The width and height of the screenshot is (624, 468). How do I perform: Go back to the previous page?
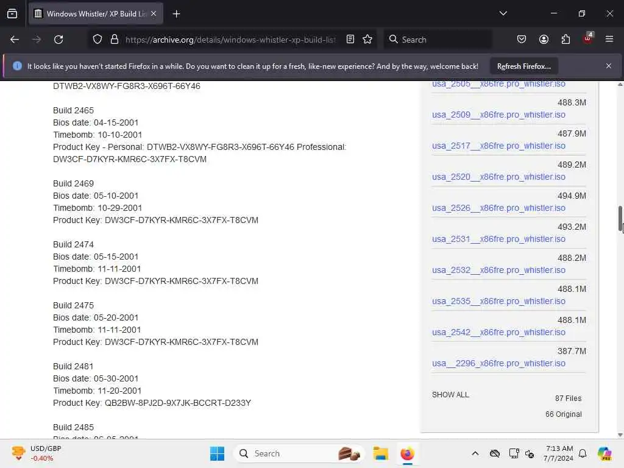click(x=15, y=40)
